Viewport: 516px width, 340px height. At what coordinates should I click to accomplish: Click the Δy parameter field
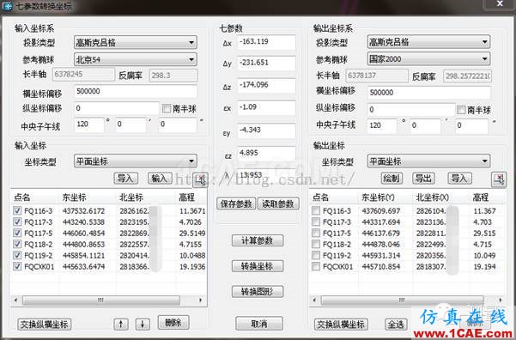[266, 64]
